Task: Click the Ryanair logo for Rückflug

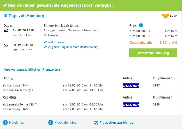Action: (x=131, y=105)
